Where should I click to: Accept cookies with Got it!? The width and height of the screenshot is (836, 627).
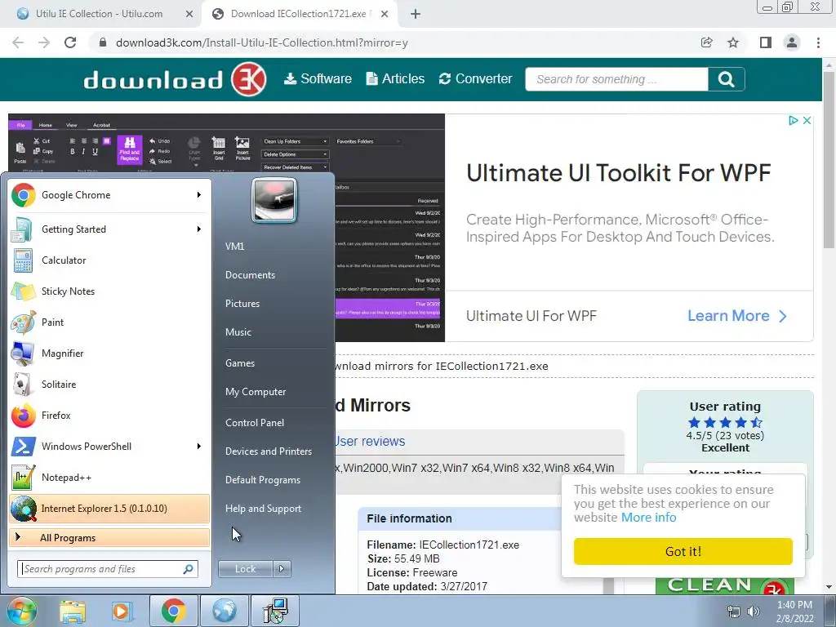pos(683,551)
